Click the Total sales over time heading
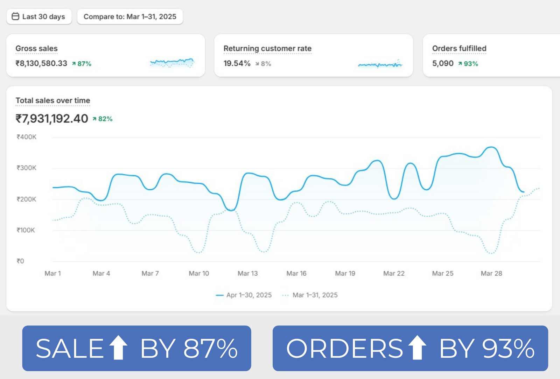Viewport: 560px width, 379px height. [53, 100]
